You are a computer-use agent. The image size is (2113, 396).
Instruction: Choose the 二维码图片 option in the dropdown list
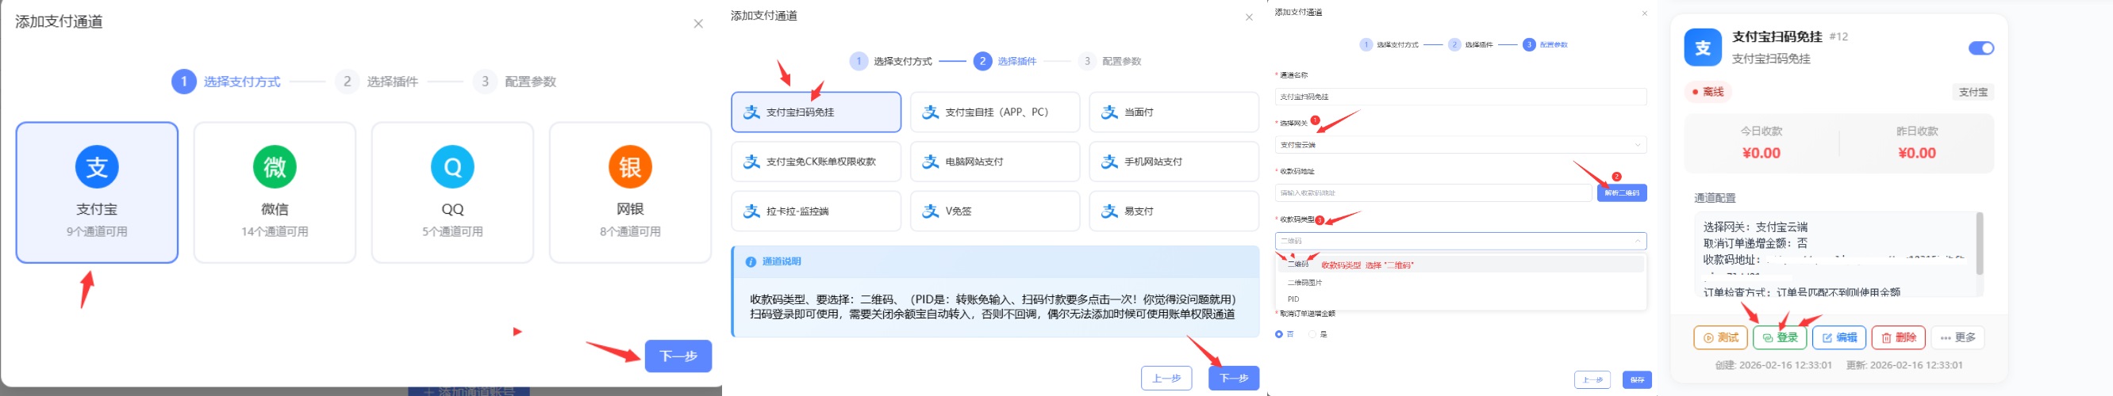click(x=1461, y=282)
